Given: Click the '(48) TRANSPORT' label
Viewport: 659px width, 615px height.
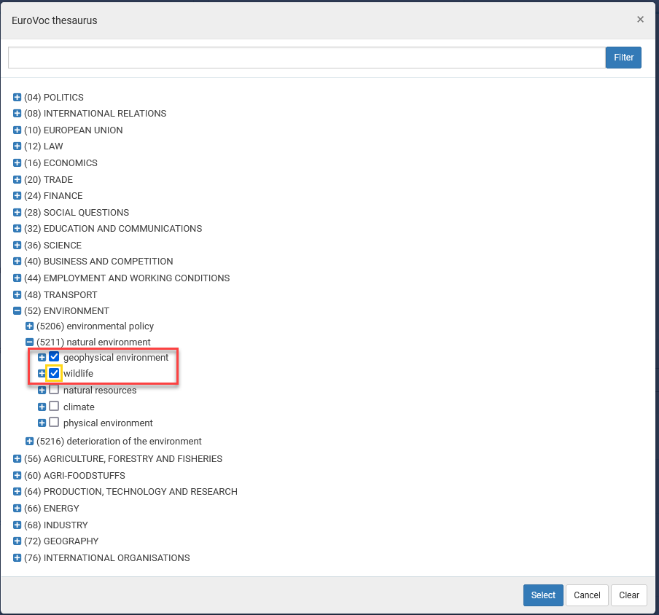Looking at the screenshot, I should pyautogui.click(x=61, y=294).
